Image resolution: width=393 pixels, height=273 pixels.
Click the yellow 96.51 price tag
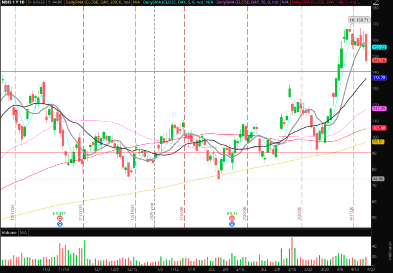[378, 142]
